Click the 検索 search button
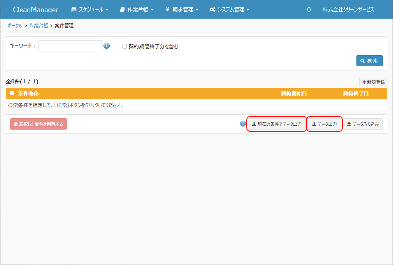Viewport: 393px width, 265px height. point(369,61)
